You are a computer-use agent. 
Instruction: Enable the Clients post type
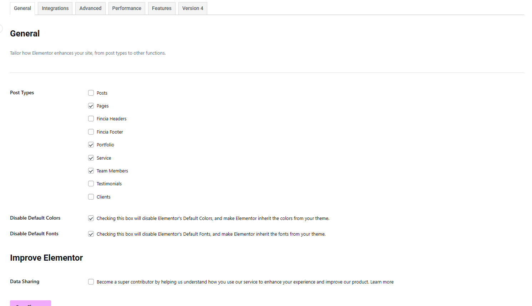[91, 197]
